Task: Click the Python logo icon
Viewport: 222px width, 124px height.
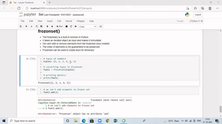Action: pyautogui.click(x=187, y=14)
